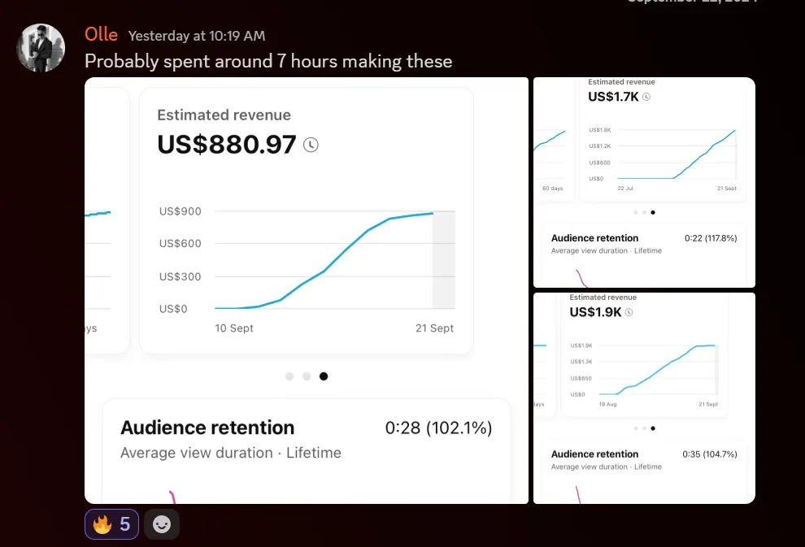Open the US$1.7K revenue image
The width and height of the screenshot is (805, 547).
[x=644, y=183]
